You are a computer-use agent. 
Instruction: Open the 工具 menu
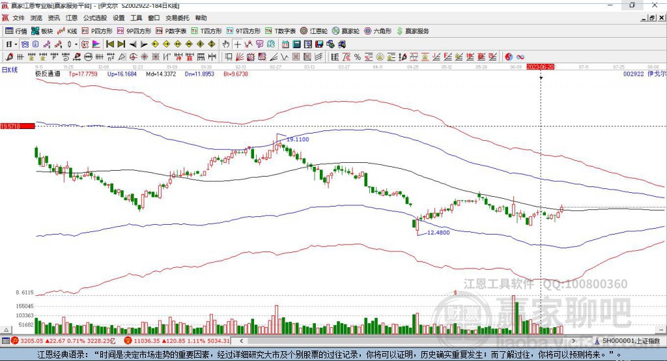tap(136, 18)
